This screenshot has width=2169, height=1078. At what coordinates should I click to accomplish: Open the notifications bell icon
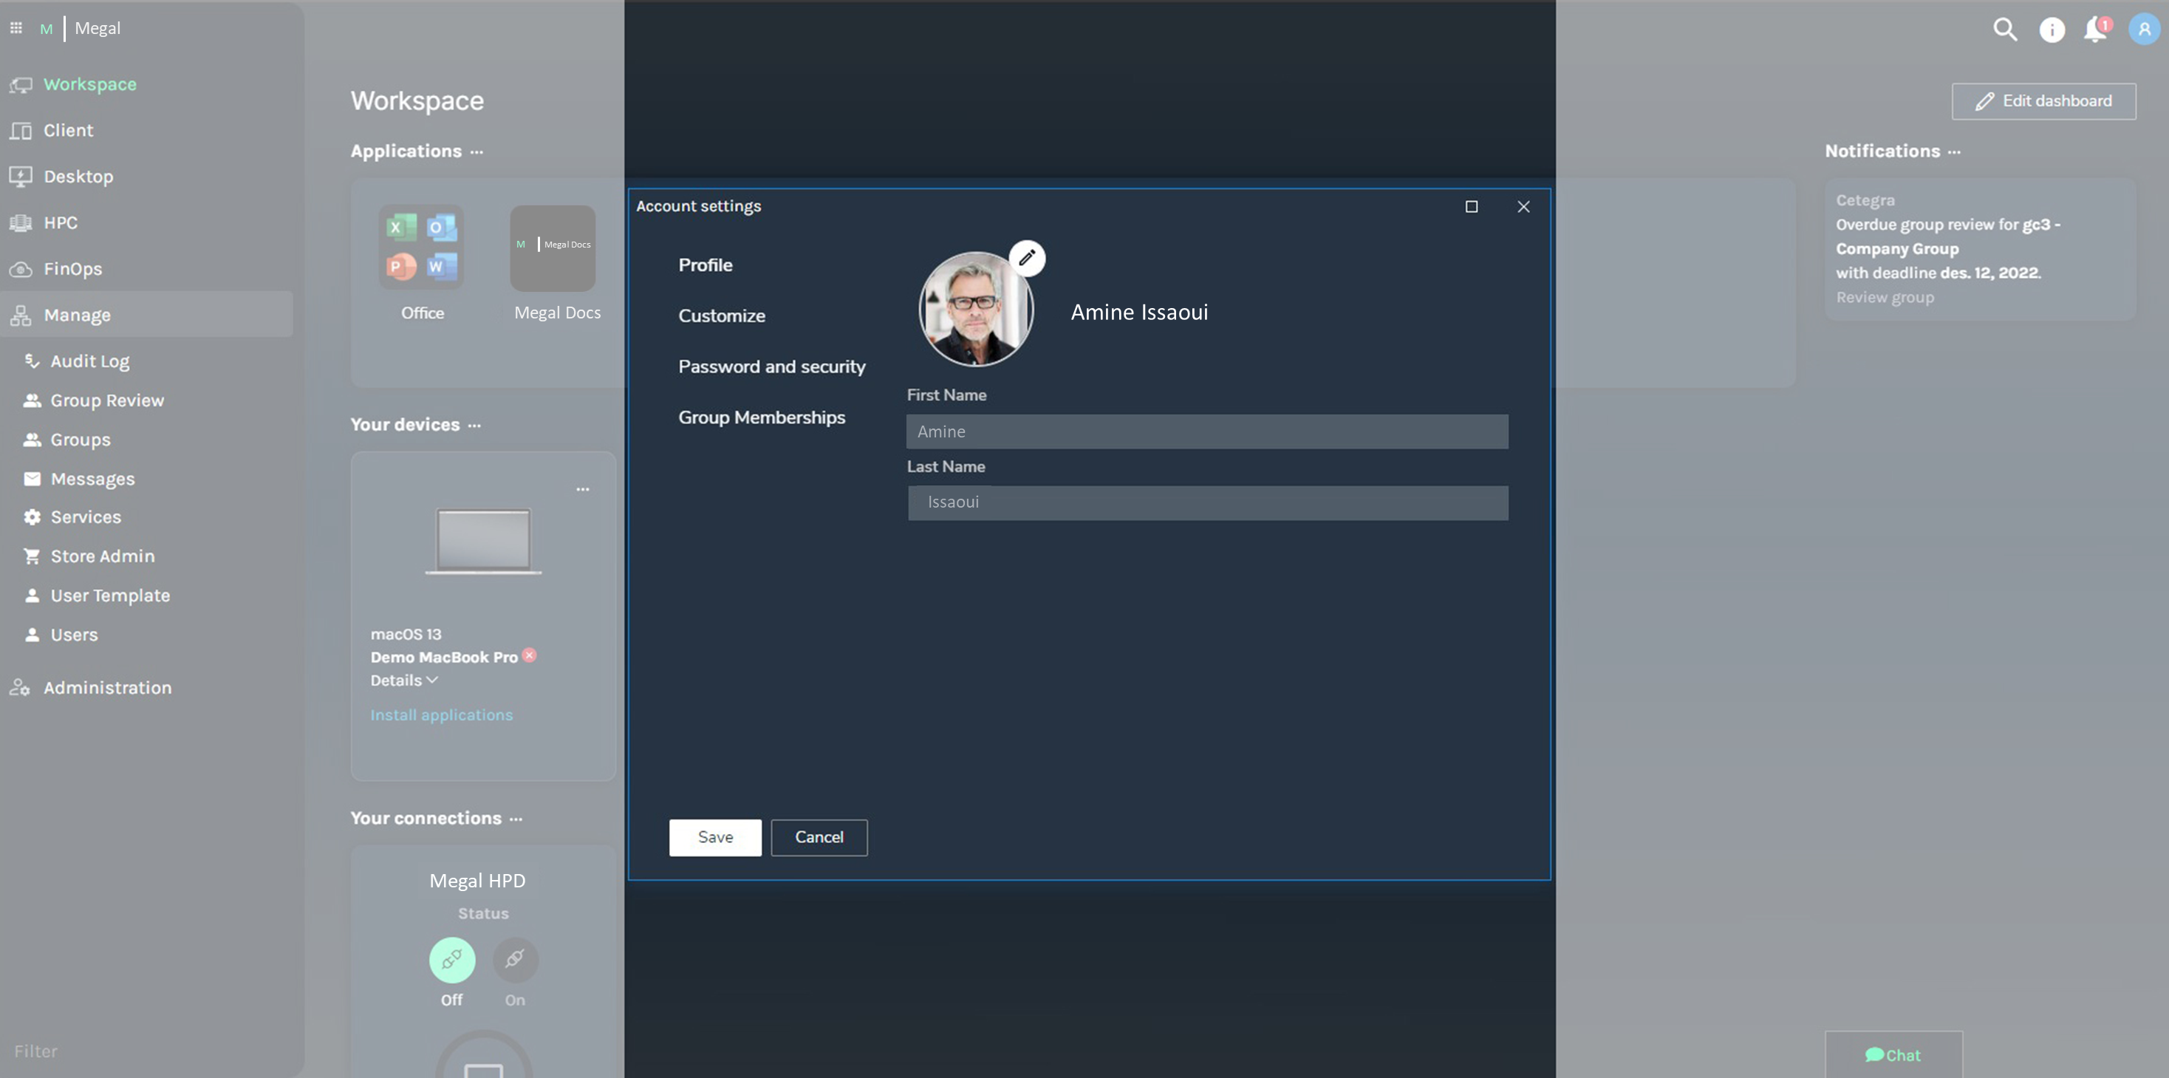point(2096,30)
